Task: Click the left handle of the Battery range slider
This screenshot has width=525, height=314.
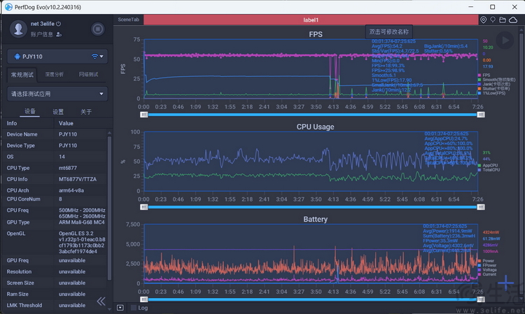Action: (x=143, y=299)
